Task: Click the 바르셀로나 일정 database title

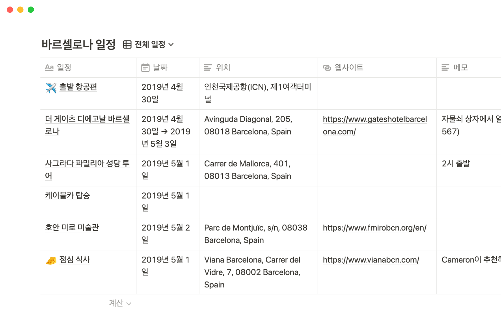Action: coord(79,44)
